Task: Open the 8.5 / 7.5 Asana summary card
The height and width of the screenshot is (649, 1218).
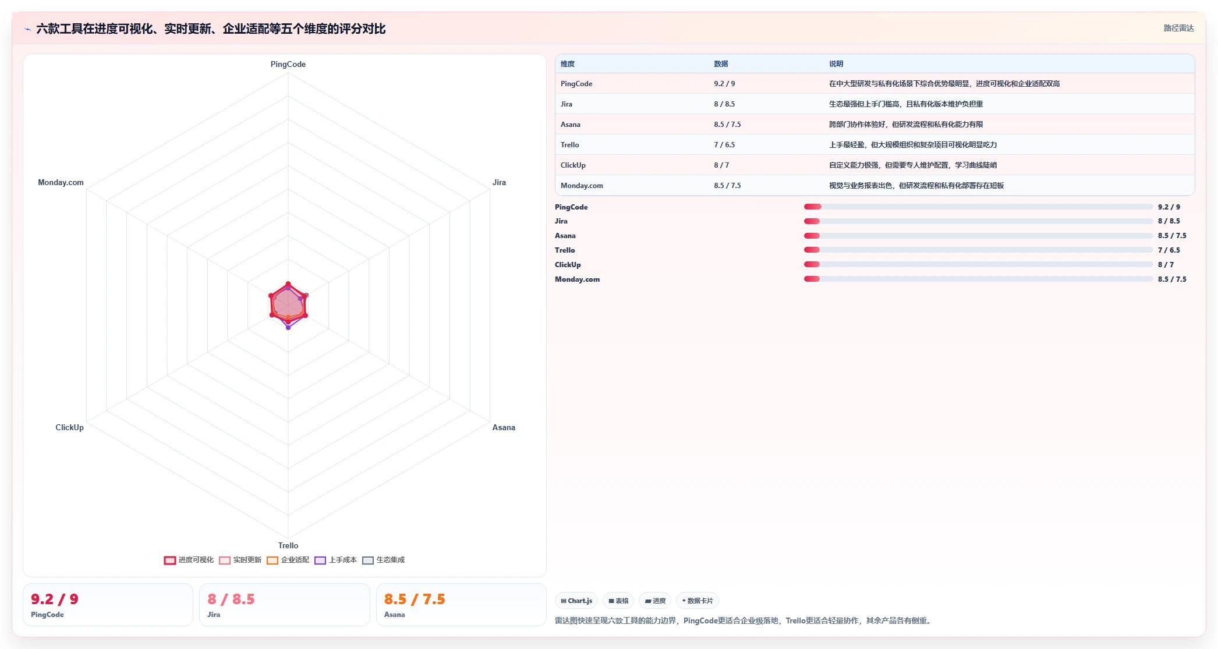Action: [x=461, y=605]
